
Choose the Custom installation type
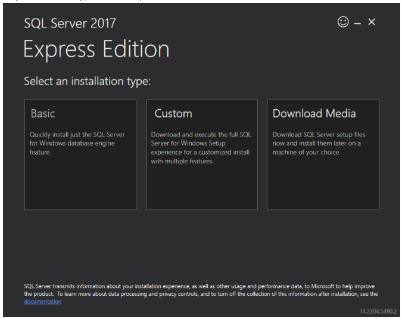202,155
